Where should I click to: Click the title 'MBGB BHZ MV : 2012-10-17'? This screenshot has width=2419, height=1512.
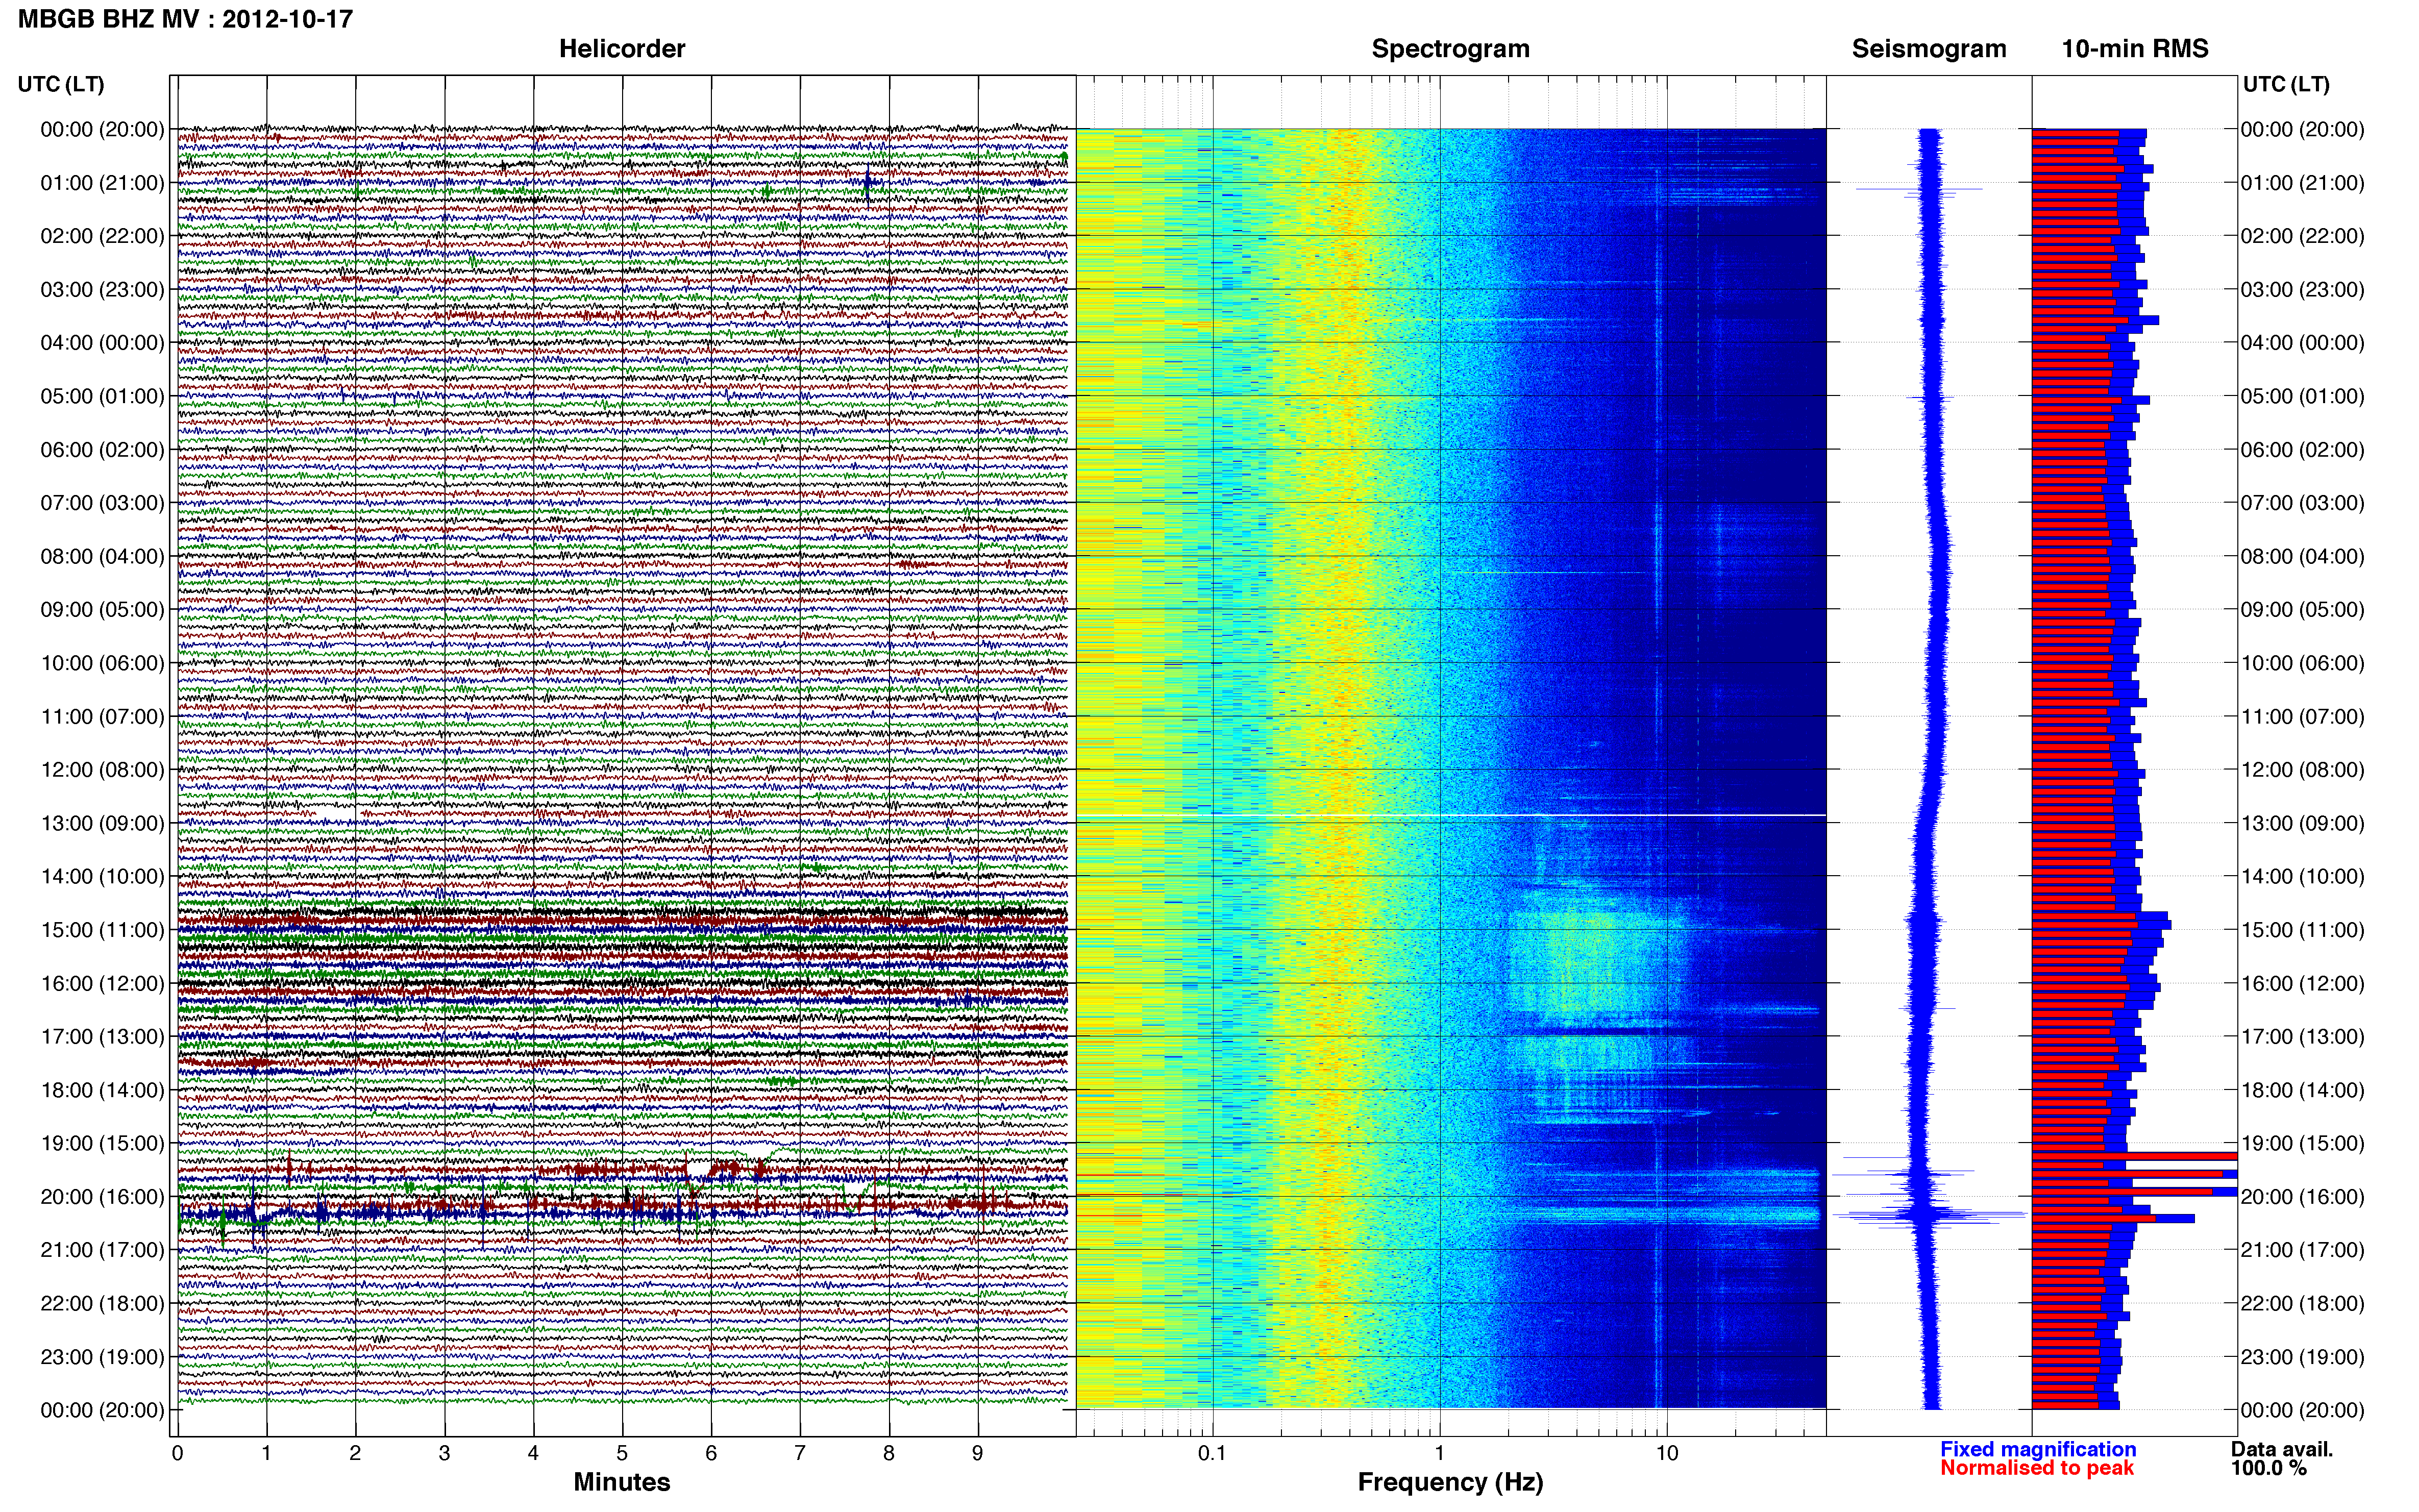tap(185, 19)
